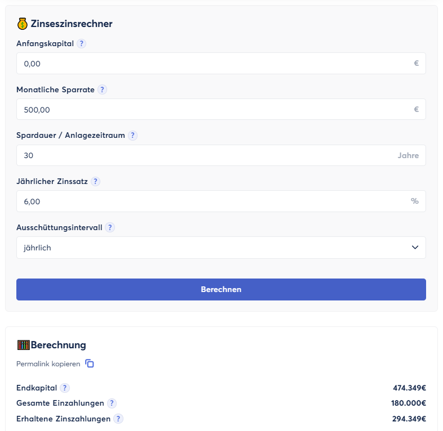This screenshot has width=443, height=431.
Task: Focus the Anfangskapital input field
Action: point(214,64)
